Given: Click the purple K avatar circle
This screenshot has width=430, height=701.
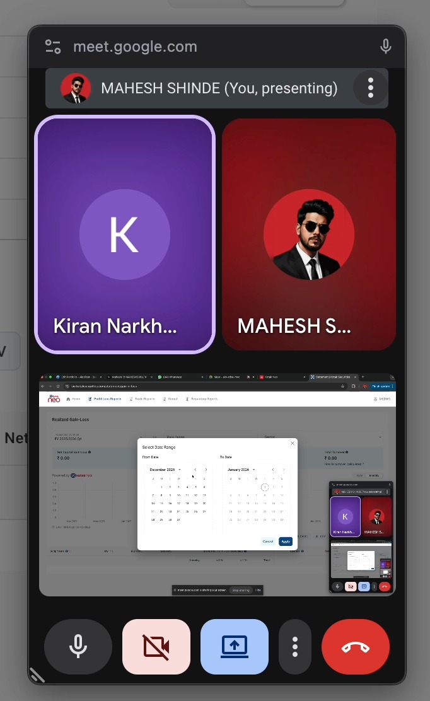Looking at the screenshot, I should tap(125, 235).
